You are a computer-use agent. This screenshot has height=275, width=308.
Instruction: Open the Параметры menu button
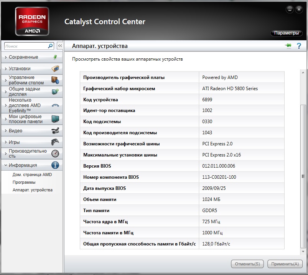(287, 33)
